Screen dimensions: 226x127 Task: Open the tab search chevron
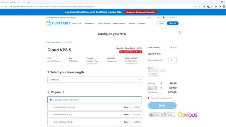[210, 2]
